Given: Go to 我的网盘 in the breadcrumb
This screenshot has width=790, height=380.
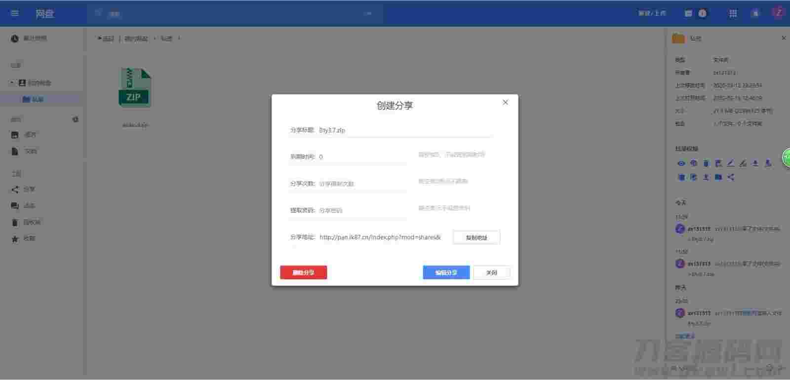Looking at the screenshot, I should (136, 38).
